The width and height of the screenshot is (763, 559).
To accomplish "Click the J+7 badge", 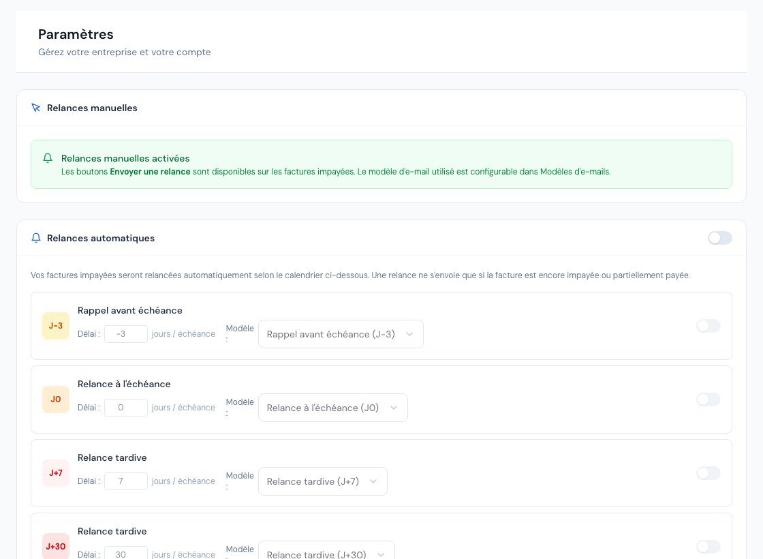I will (56, 473).
